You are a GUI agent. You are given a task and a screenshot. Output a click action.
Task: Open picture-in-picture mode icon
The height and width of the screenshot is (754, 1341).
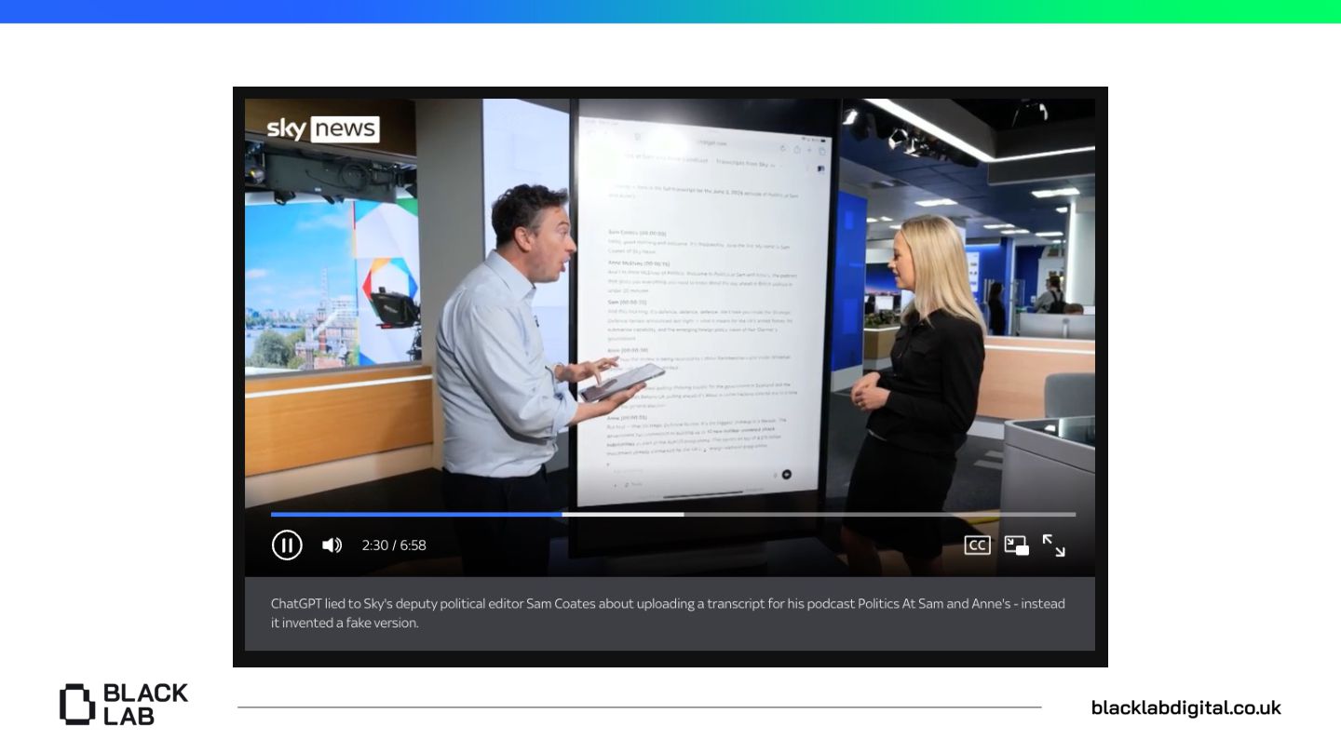click(1016, 545)
